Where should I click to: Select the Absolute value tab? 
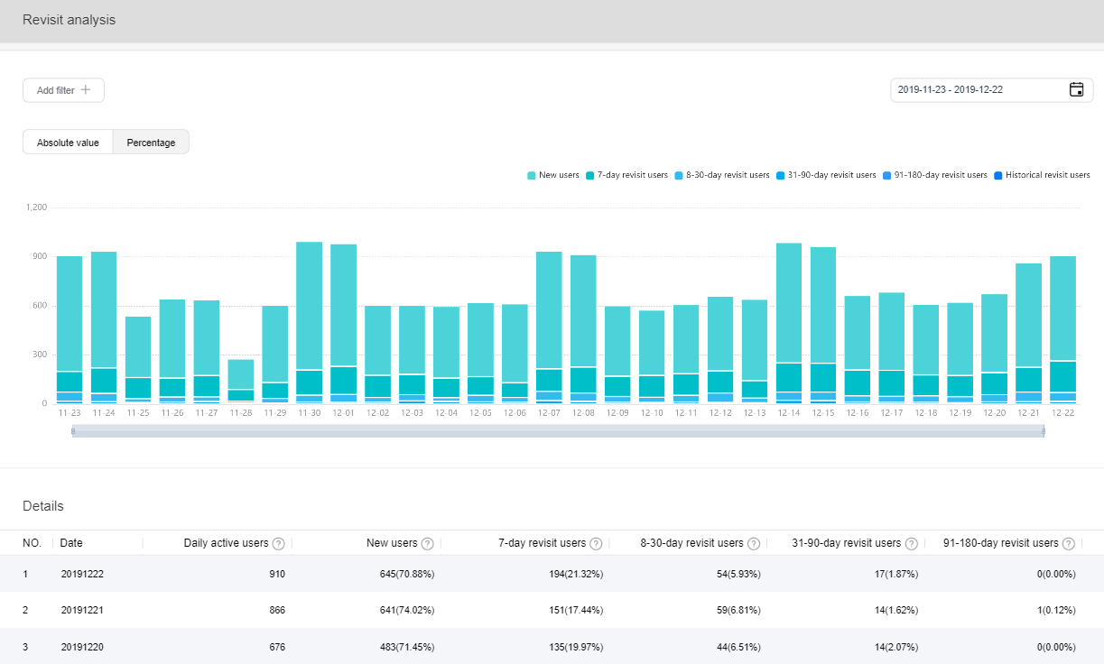tap(67, 142)
